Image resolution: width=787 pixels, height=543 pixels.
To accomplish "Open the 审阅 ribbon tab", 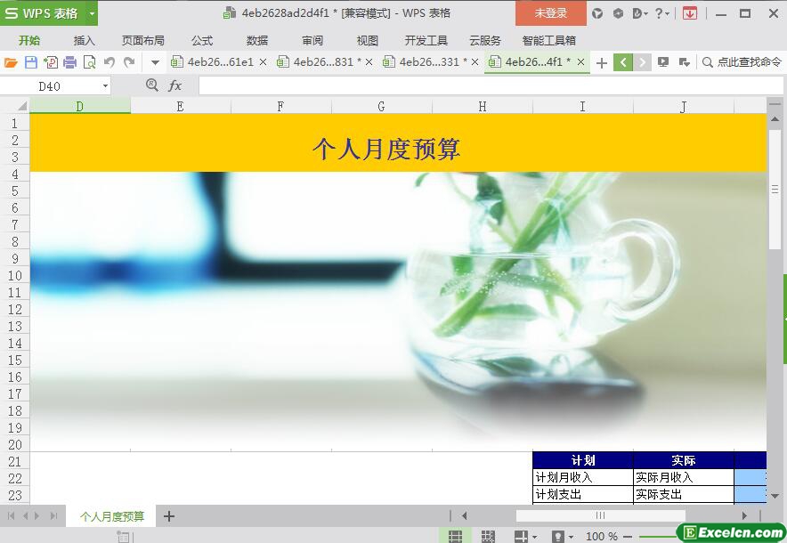I will click(312, 41).
